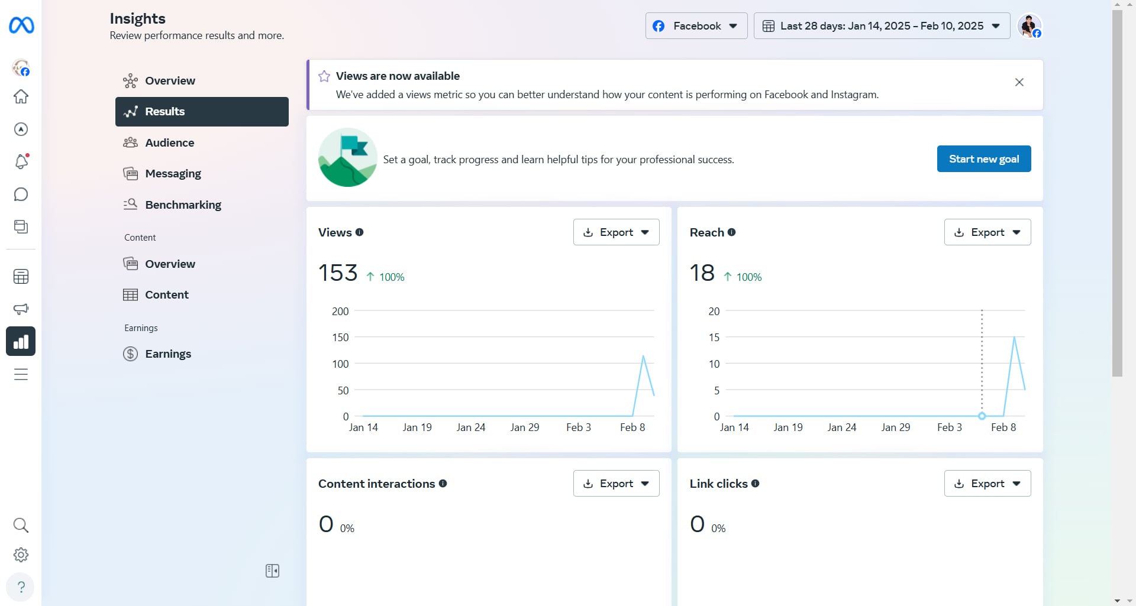
Task: Open All tools hamburger menu icon
Action: 21,374
